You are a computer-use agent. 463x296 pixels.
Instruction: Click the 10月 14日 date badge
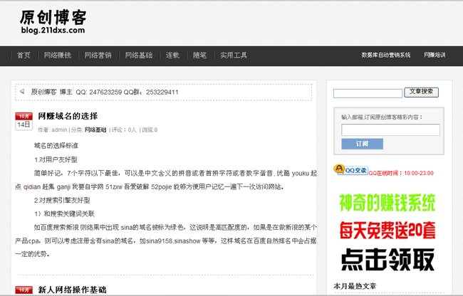point(24,121)
